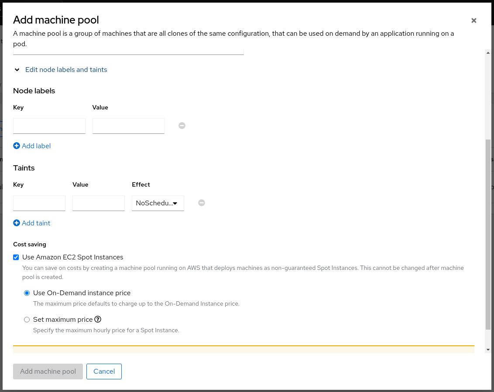The image size is (494, 392).
Task: Uncheck Use Amazon EC2 Spot Instances
Action: 16,257
